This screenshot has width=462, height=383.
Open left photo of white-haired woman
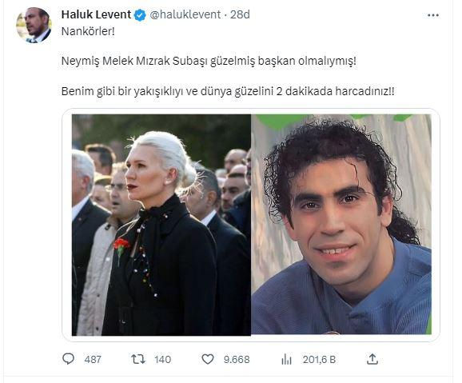pos(161,225)
